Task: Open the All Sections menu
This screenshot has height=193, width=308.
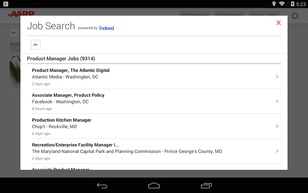Action: (x=195, y=14)
